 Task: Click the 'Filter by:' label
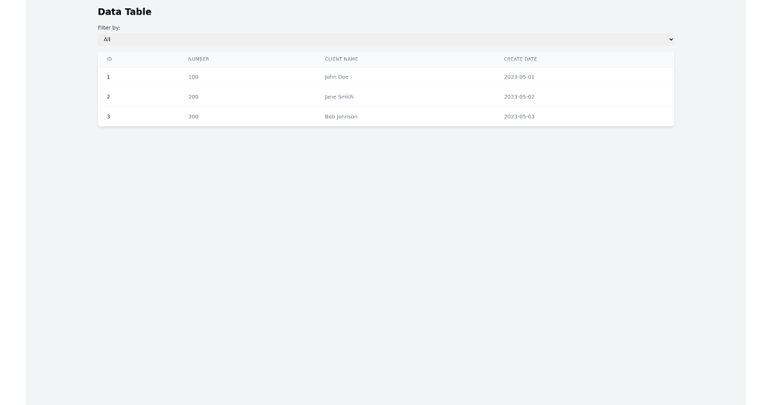coord(109,28)
